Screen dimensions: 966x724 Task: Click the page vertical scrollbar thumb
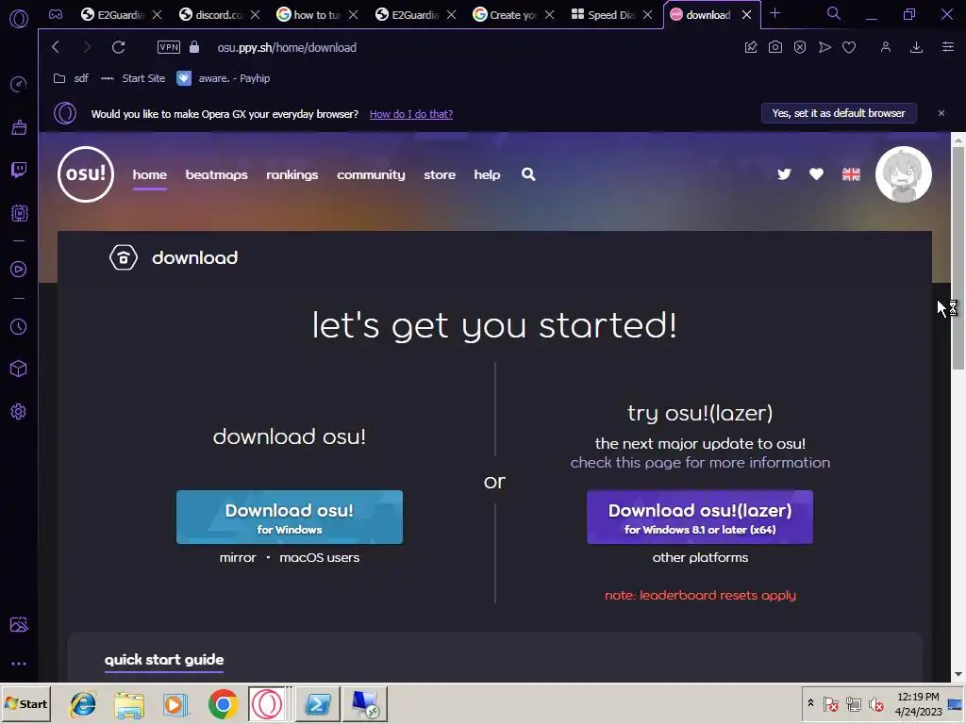[958, 258]
